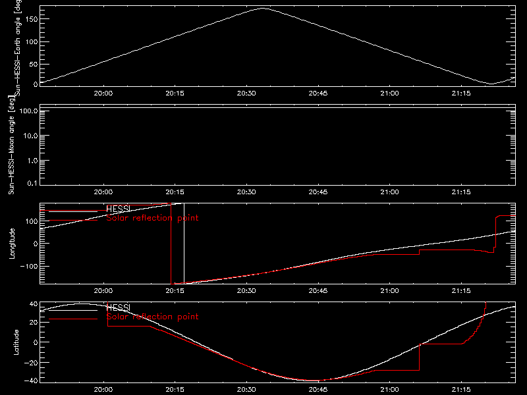Click the red legend line sample in Longitude plot

pyautogui.click(x=73, y=221)
